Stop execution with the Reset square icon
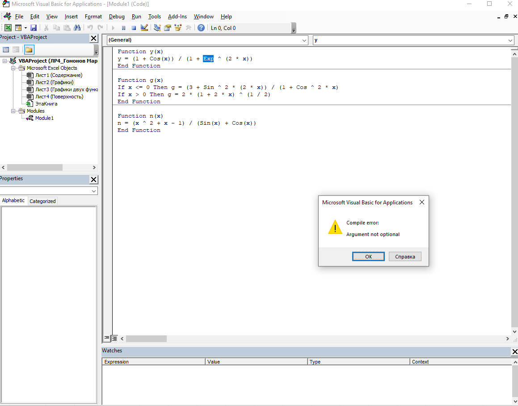This screenshot has height=406, width=518. [x=134, y=28]
